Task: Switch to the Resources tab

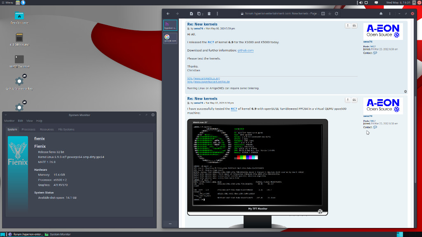Action: point(47,129)
